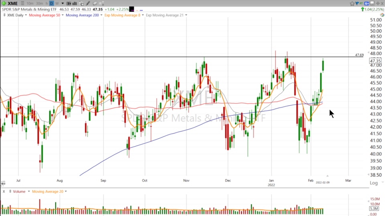Click the bar chart indicators icon
Screen dimensions: 385x216
click(75, 4)
